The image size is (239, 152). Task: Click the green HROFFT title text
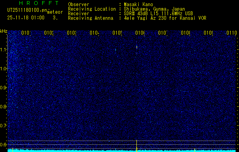click(x=39, y=3)
